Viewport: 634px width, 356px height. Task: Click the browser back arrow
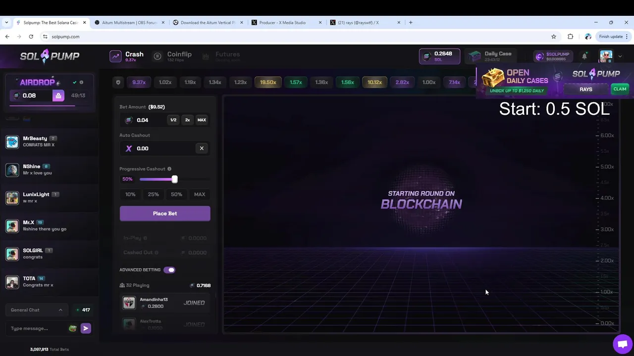click(x=7, y=37)
